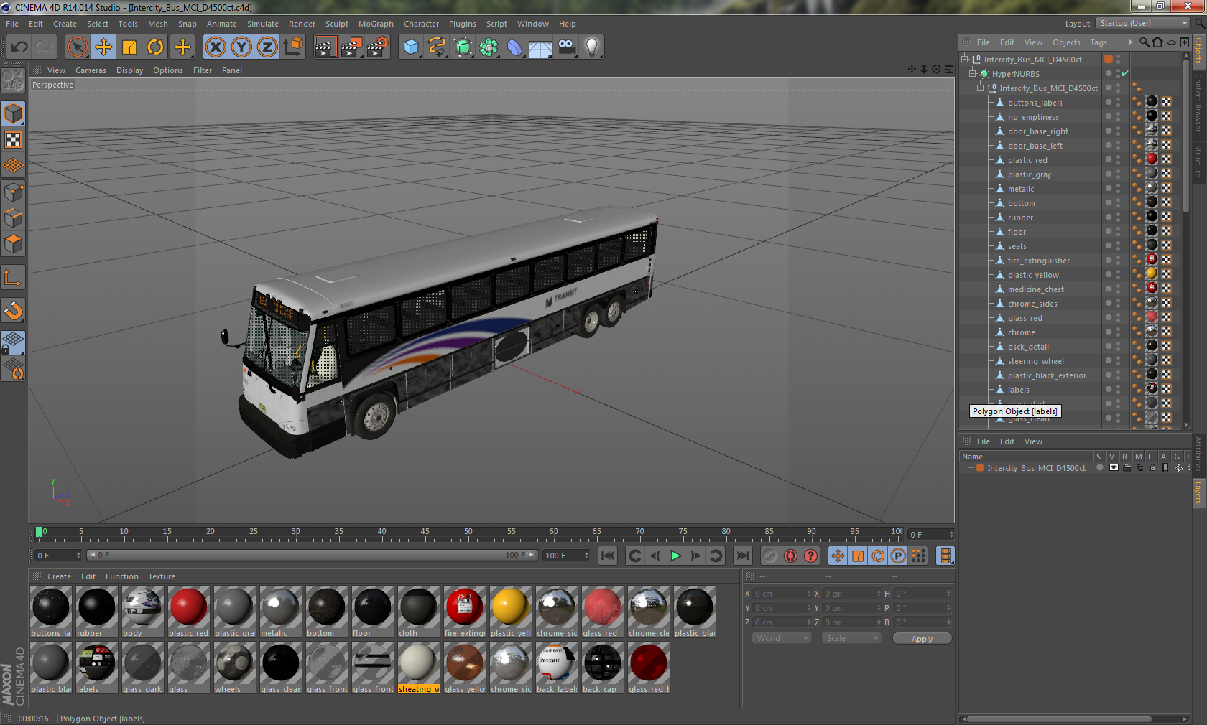Toggle Z axis lock
The width and height of the screenshot is (1207, 725).
(267, 47)
